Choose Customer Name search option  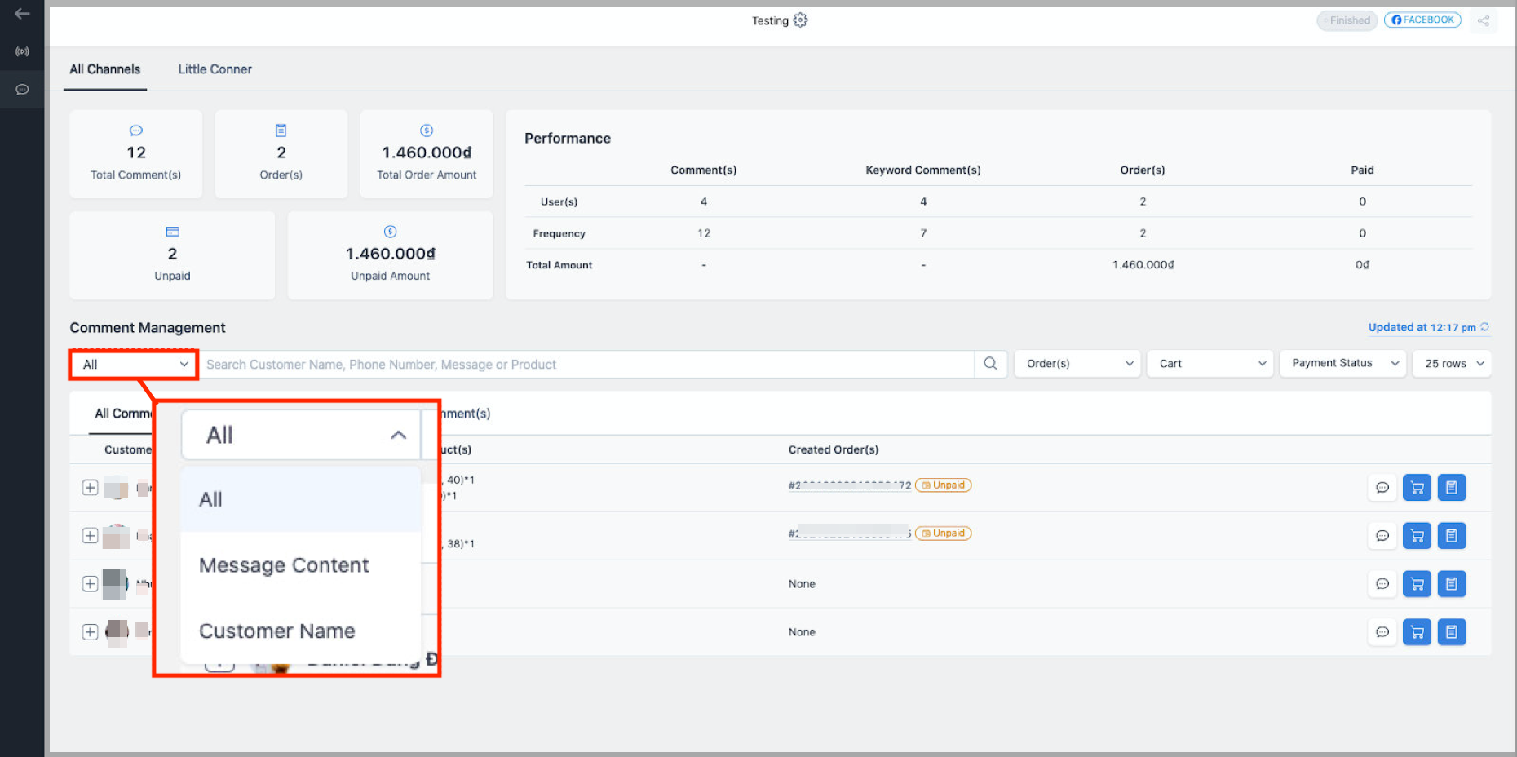(x=277, y=631)
